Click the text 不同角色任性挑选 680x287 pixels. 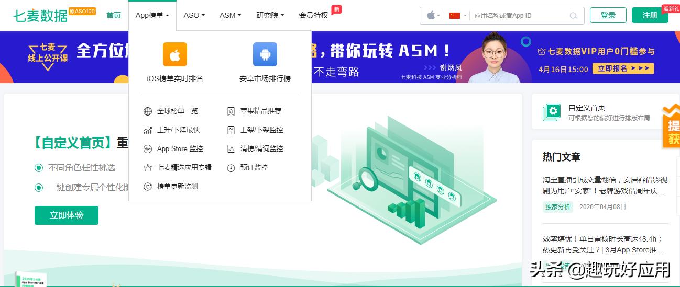(81, 168)
